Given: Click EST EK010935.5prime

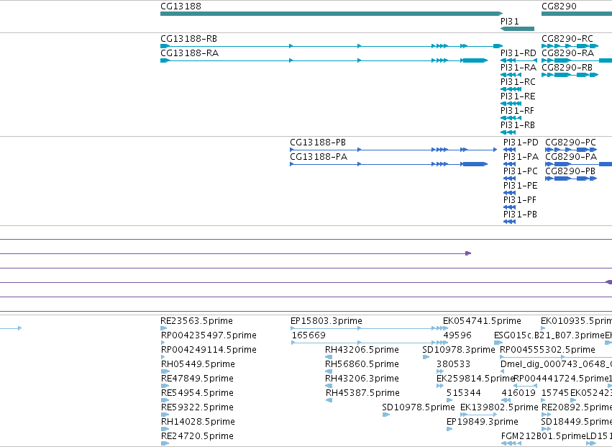Looking at the screenshot, I should [577, 321].
